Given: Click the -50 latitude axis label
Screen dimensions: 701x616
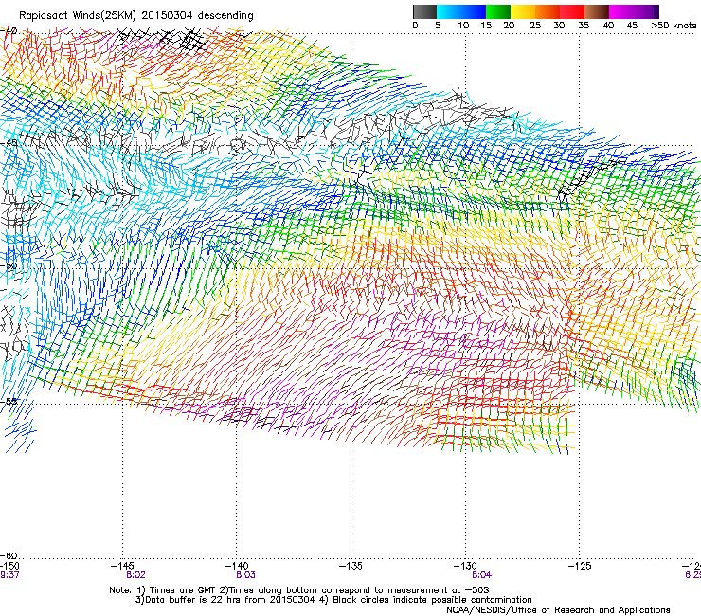Looking at the screenshot, I should (x=9, y=266).
